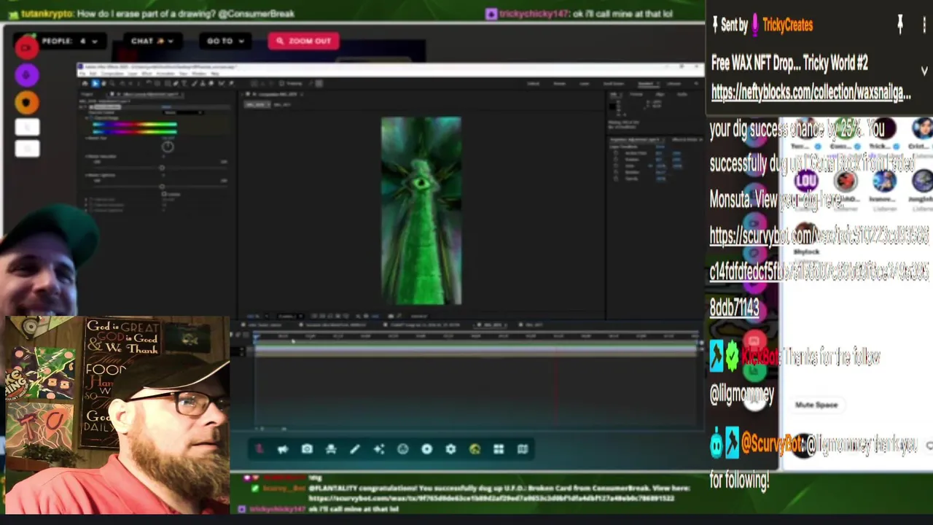Screen dimensions: 933x525
Task: Click the timeline layer bar
Action: point(475,351)
